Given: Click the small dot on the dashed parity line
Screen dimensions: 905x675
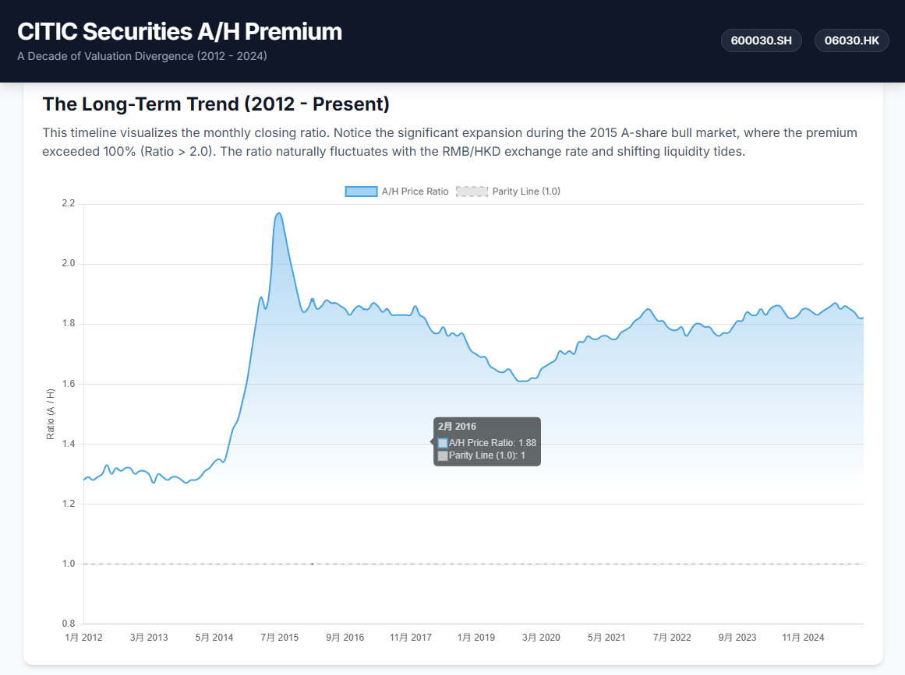Looking at the screenshot, I should (x=312, y=564).
